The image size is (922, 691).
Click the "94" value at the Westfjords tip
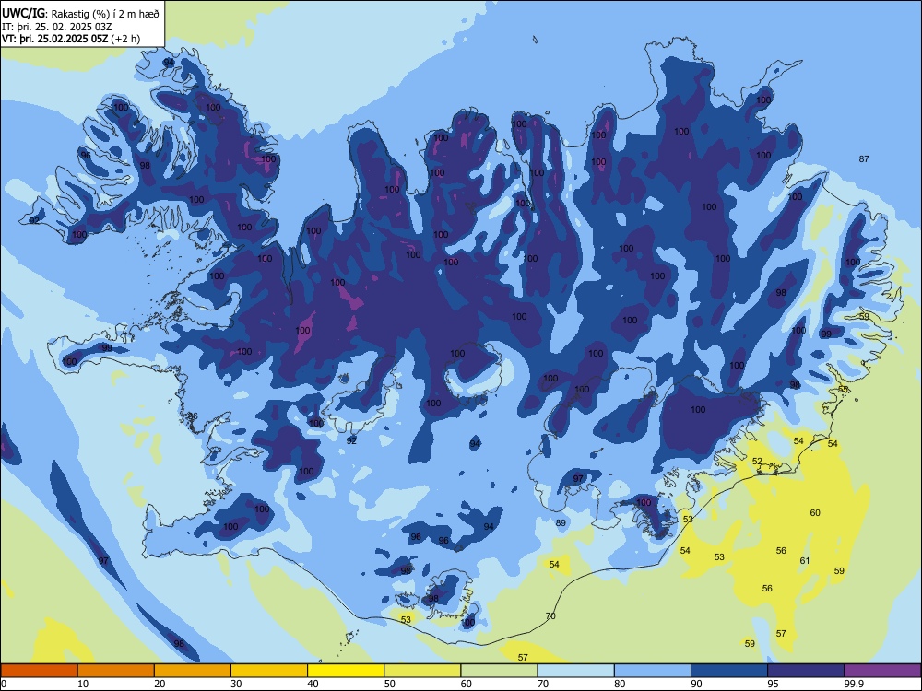tap(169, 63)
